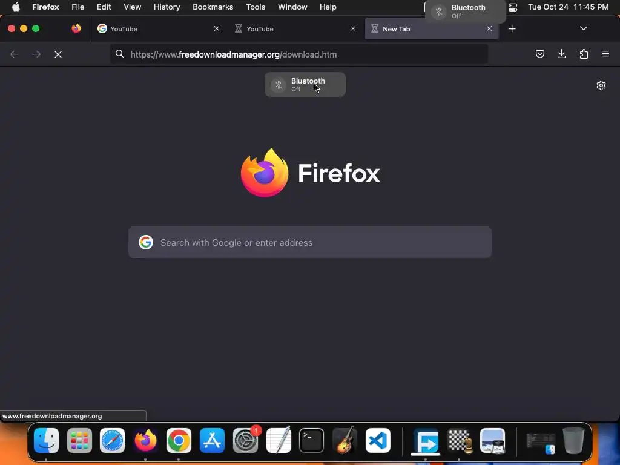Open the Help menu
Screen dimensions: 620x465
point(328,7)
